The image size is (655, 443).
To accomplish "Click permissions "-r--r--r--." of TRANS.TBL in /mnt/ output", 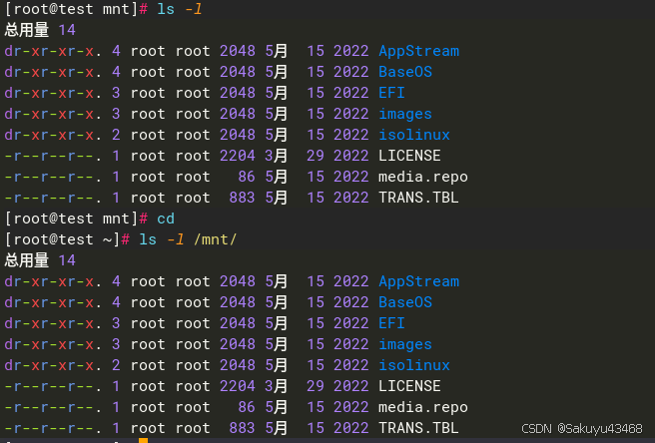I will coord(53,428).
